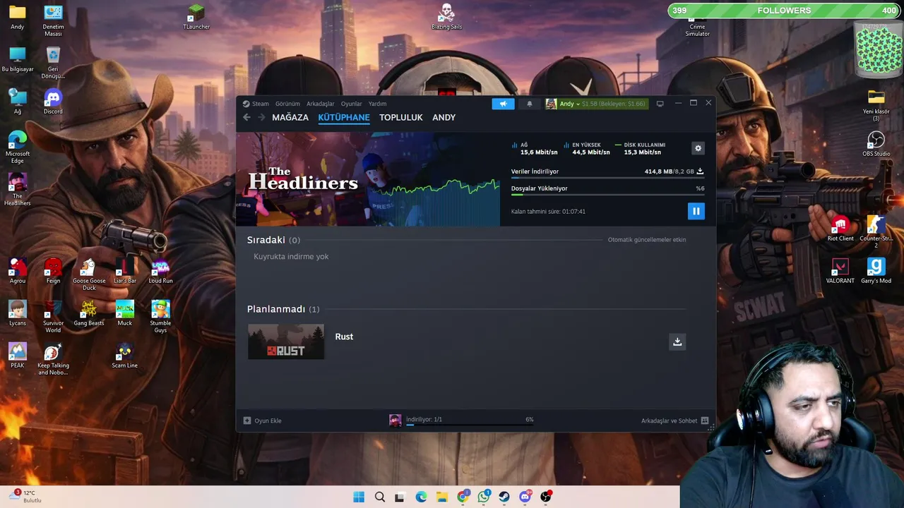The width and height of the screenshot is (904, 508).
Task: Open PEAK desktop icon
Action: point(18,355)
